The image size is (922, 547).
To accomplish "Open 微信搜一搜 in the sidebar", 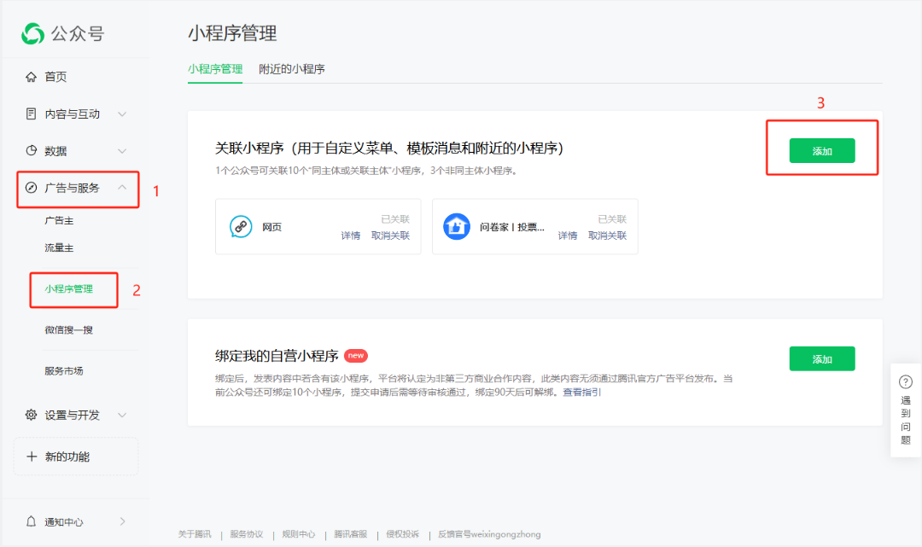I will coord(69,330).
